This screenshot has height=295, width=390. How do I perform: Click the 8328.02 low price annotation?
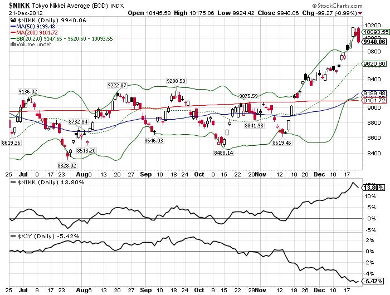coord(66,165)
